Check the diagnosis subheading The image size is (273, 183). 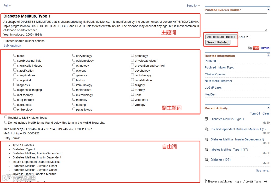[15, 84]
